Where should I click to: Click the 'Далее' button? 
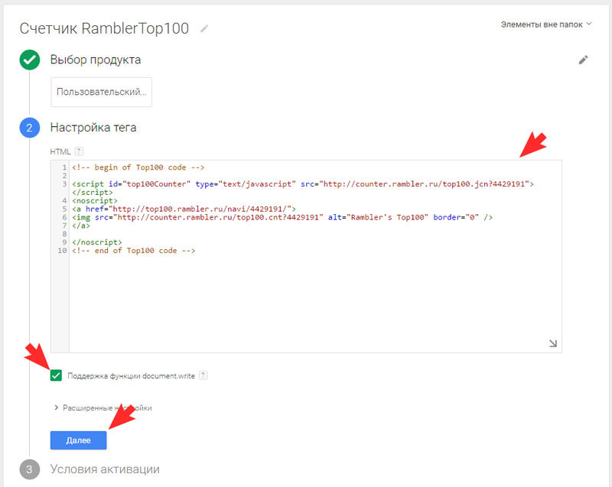79,440
